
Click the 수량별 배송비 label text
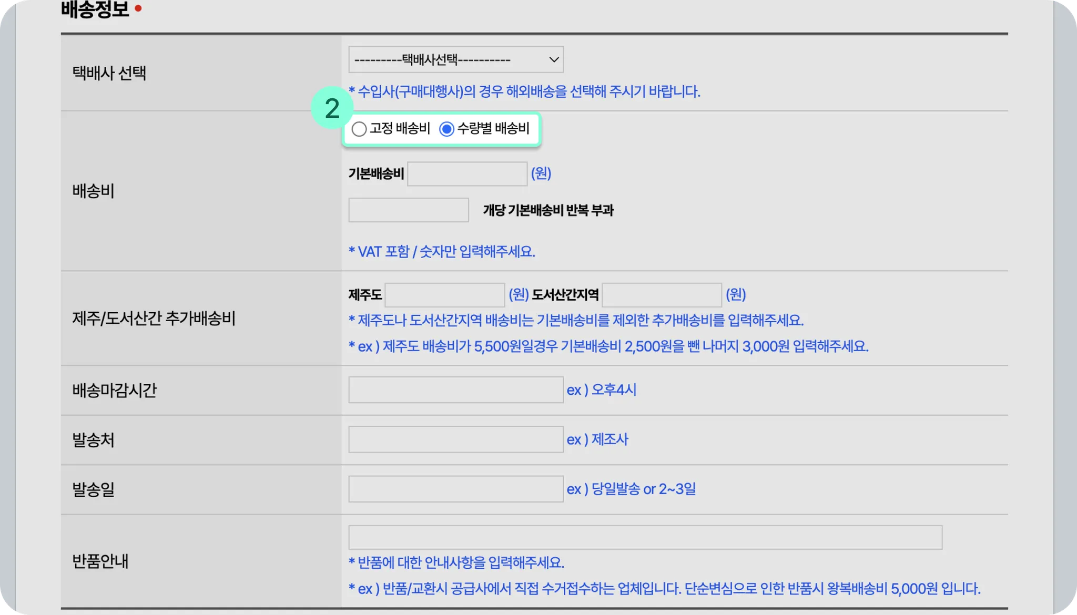click(x=493, y=128)
